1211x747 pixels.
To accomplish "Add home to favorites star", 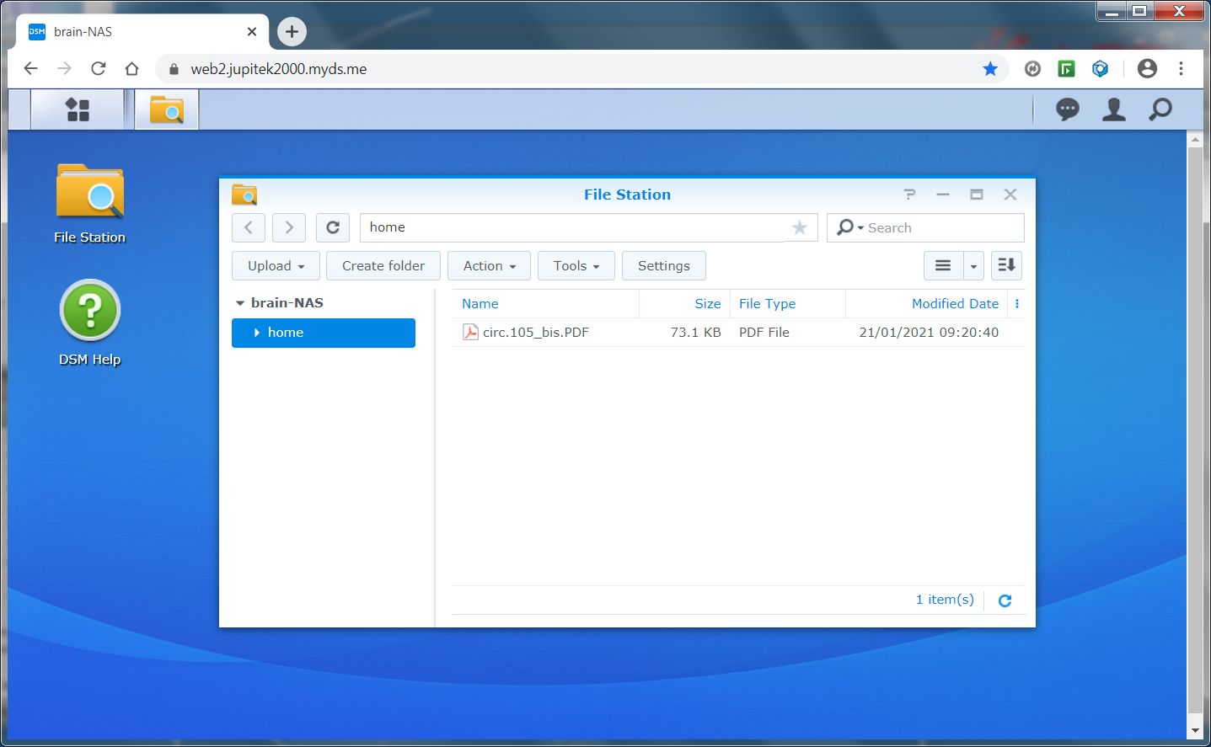I will click(x=800, y=227).
